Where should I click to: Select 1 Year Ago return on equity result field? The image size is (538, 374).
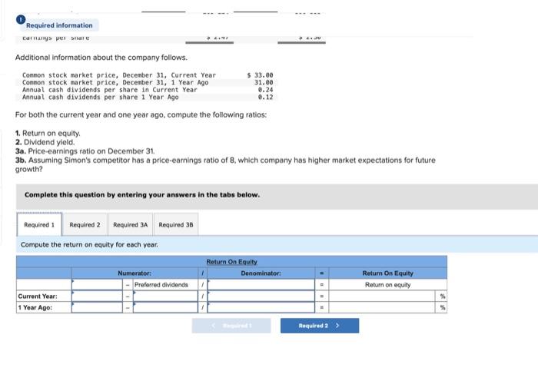click(382, 307)
